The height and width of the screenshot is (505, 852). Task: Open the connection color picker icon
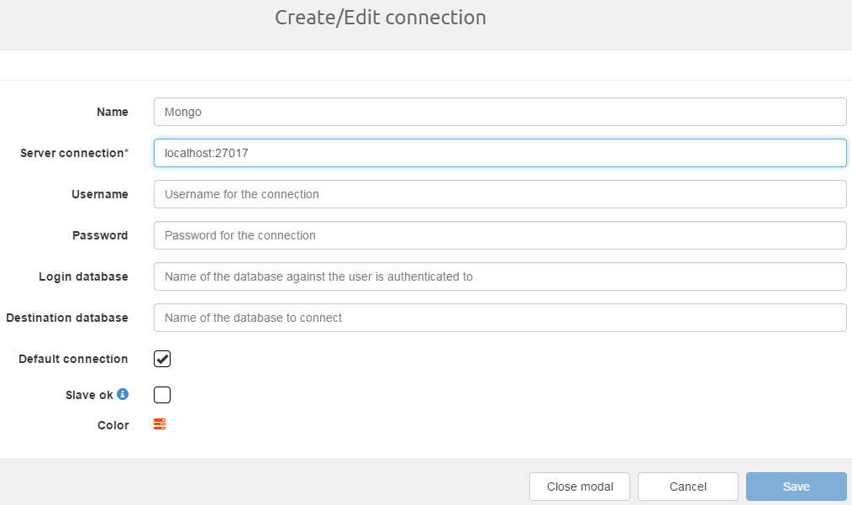coord(160,424)
